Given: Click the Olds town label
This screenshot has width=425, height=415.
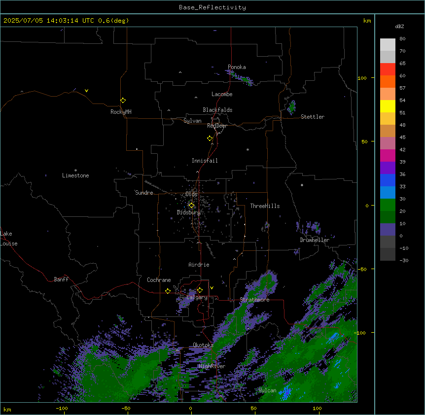Looking at the screenshot, I should [x=191, y=194].
